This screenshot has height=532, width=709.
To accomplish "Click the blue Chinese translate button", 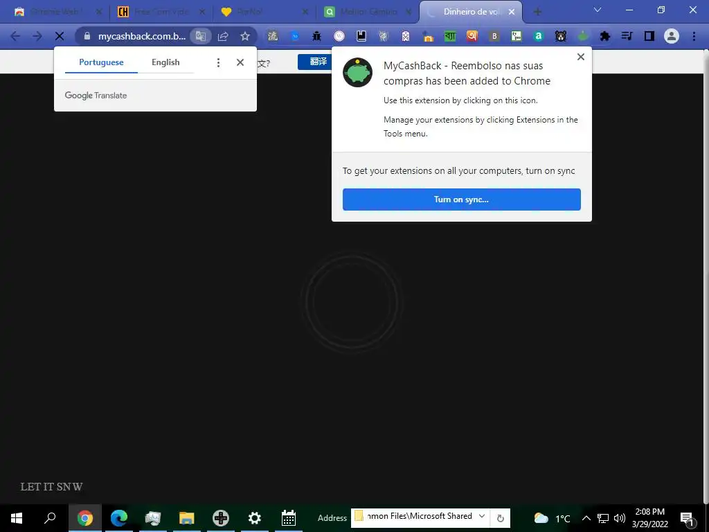I will pyautogui.click(x=315, y=62).
